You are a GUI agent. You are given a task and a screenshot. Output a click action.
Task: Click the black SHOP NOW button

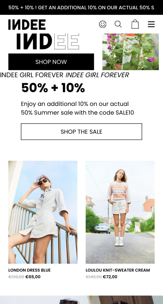coord(51,62)
